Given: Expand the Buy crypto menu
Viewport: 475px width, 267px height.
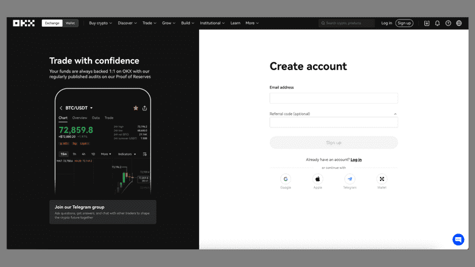Looking at the screenshot, I should click(100, 23).
